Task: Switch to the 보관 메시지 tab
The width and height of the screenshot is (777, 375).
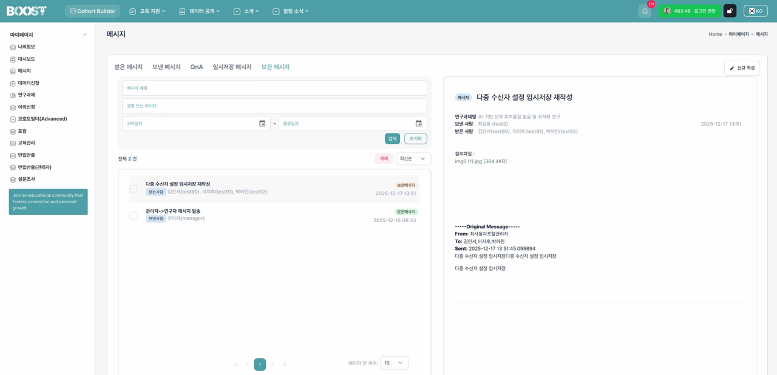Action: pos(276,67)
